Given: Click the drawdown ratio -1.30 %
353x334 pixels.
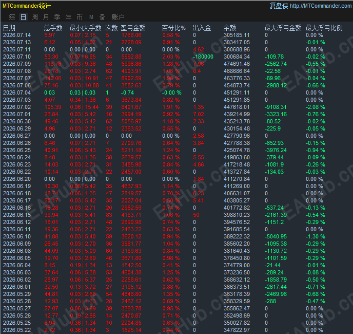Looking at the screenshot, I should (315, 236).
